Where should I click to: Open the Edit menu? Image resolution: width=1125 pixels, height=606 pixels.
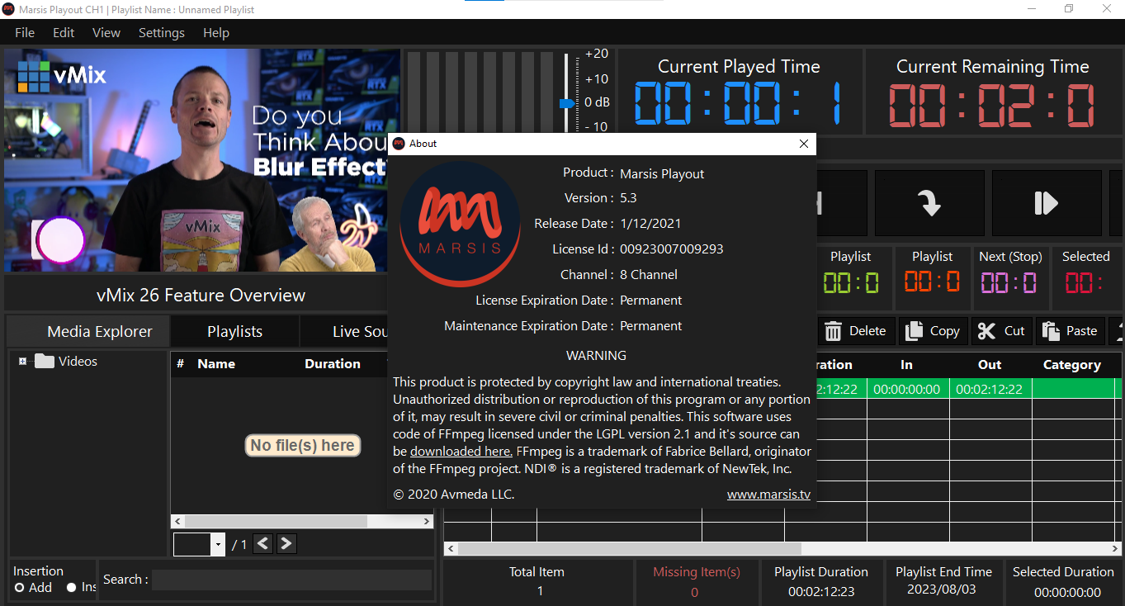(x=64, y=33)
